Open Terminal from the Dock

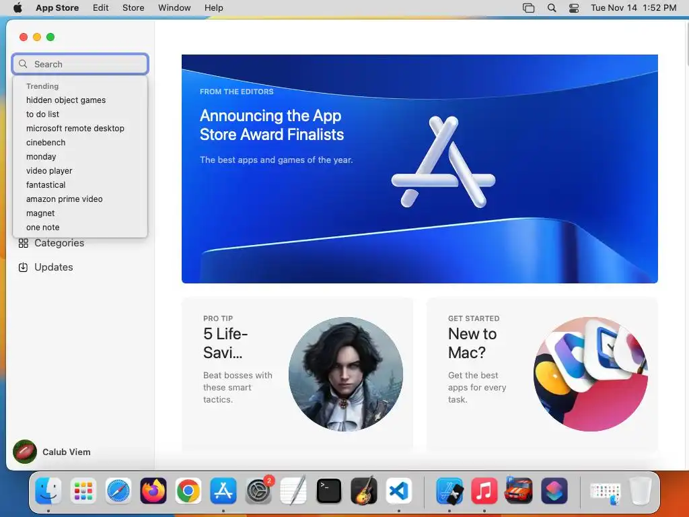[328, 491]
